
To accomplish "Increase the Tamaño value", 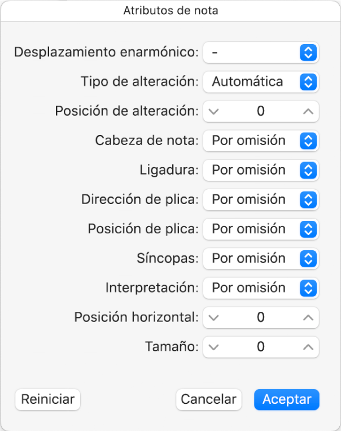I will click(308, 347).
